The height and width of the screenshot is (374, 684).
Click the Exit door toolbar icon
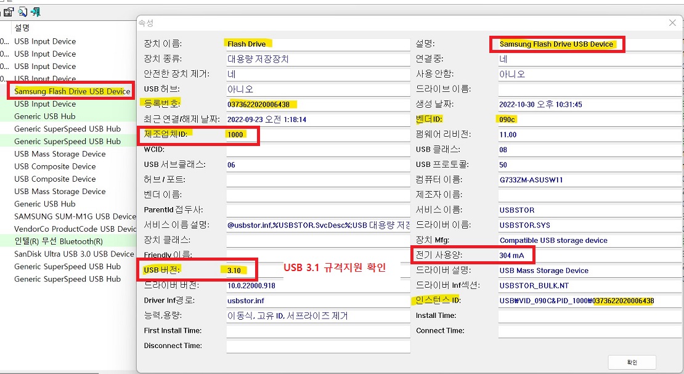pos(36,12)
